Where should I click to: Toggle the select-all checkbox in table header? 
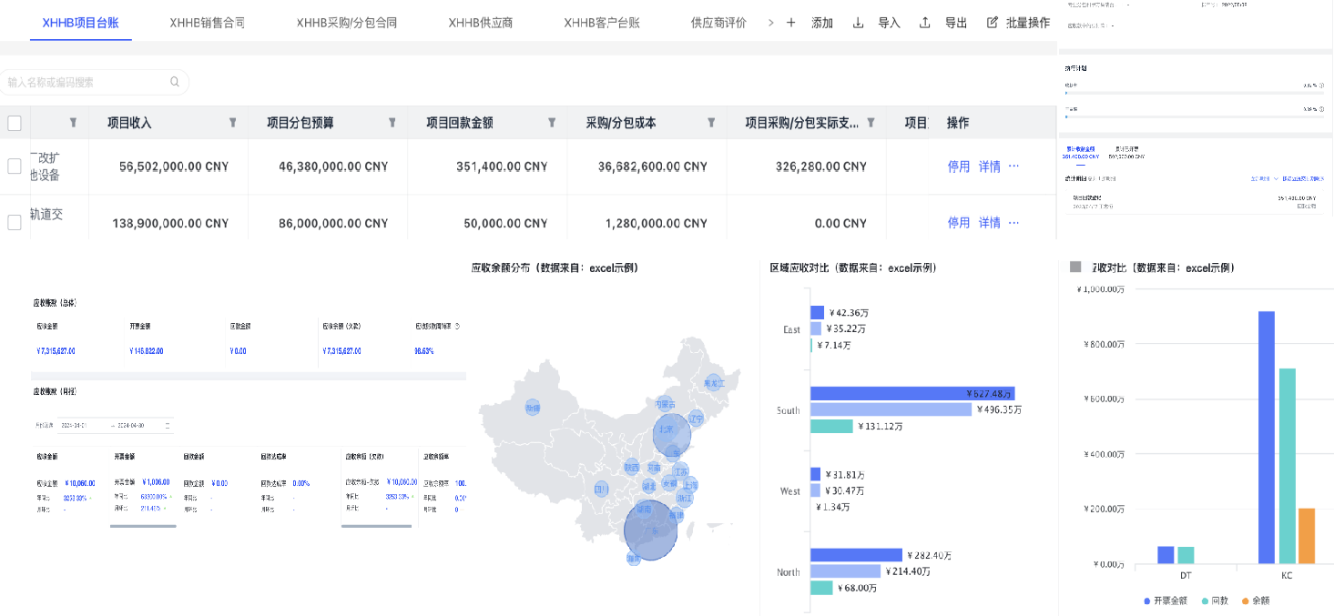(x=15, y=123)
